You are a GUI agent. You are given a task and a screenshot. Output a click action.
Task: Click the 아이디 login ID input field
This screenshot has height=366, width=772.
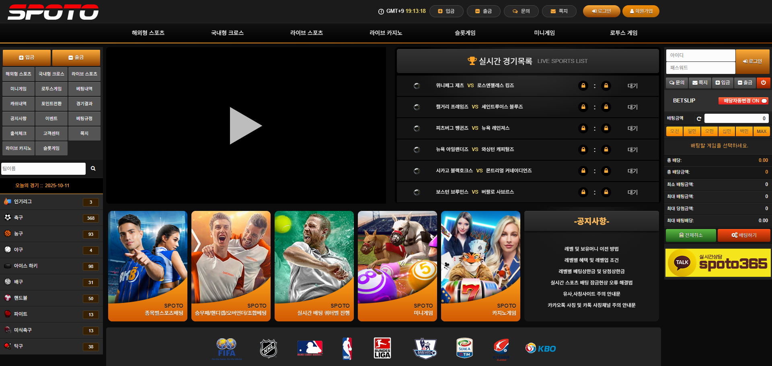point(700,55)
